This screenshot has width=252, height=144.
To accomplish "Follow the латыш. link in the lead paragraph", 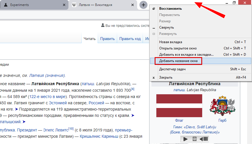I will coord(88,84).
